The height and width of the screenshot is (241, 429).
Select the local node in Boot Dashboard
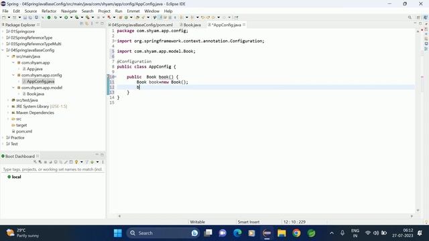point(16,177)
